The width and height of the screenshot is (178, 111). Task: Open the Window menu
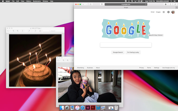[45, 1]
